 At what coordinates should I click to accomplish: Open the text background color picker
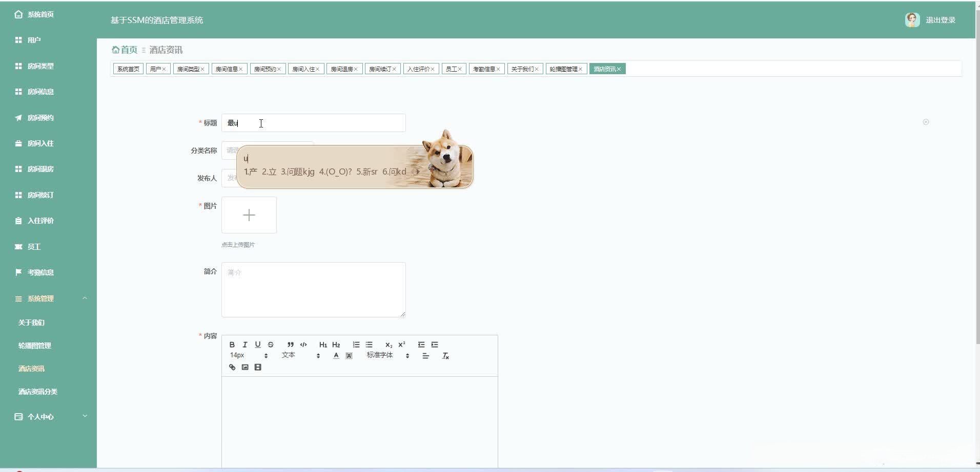click(x=349, y=356)
